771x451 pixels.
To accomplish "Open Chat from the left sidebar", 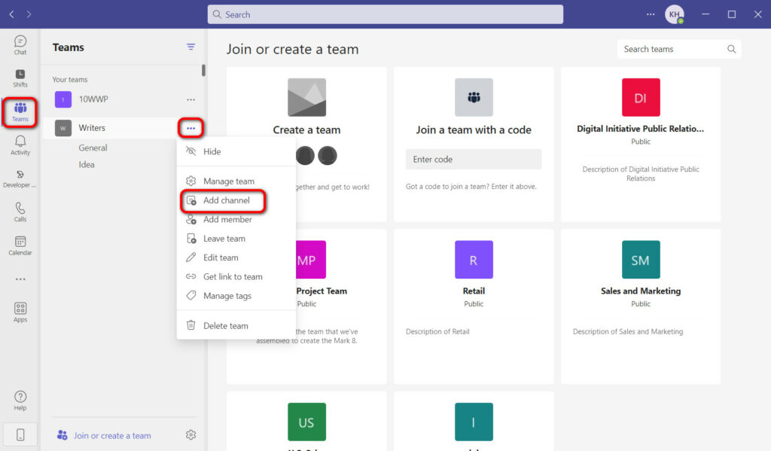I will click(20, 45).
